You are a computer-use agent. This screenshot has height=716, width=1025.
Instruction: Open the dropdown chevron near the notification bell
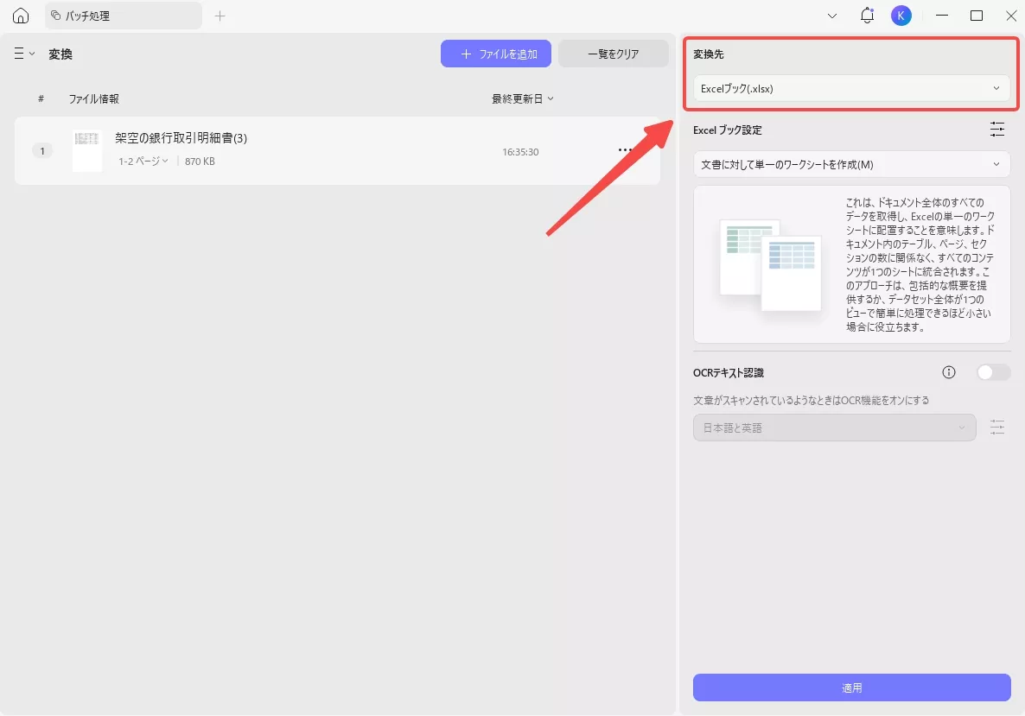tap(831, 15)
